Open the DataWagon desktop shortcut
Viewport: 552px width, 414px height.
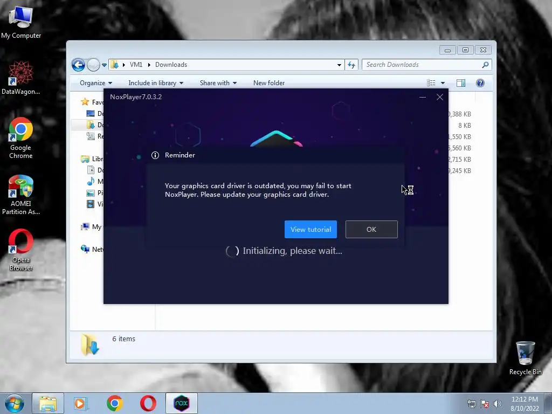point(21,78)
